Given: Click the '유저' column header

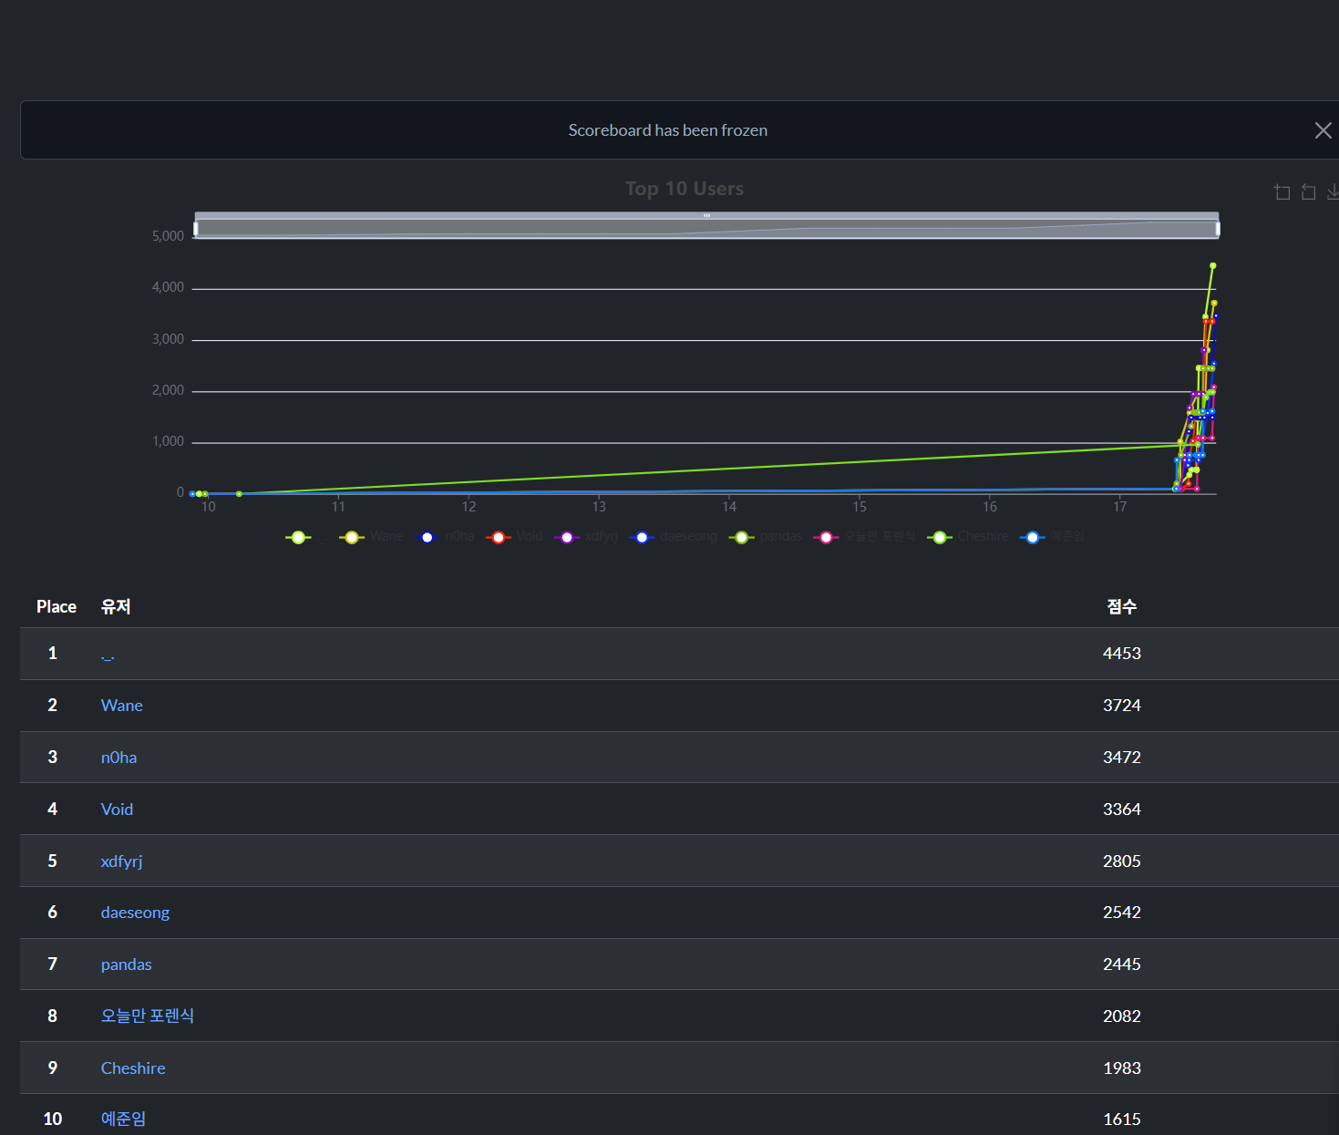Looking at the screenshot, I should coord(116,607).
